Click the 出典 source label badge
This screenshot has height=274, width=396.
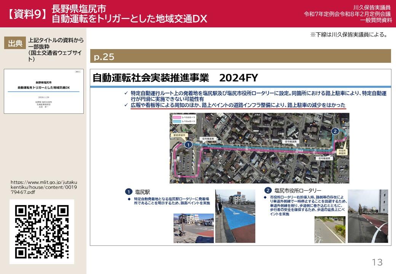coord(15,43)
